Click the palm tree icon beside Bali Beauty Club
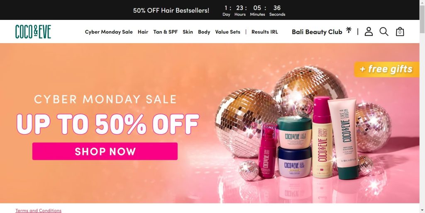This screenshot has height=213, width=425. coord(349,30)
